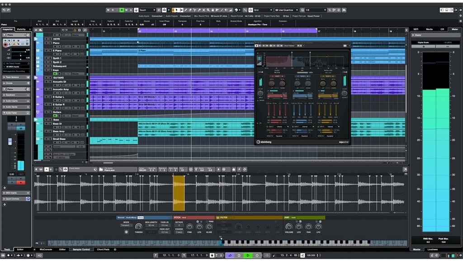This screenshot has height=262, width=463.
Task: Click the Loudness tab under the meter
Action: (x=433, y=249)
